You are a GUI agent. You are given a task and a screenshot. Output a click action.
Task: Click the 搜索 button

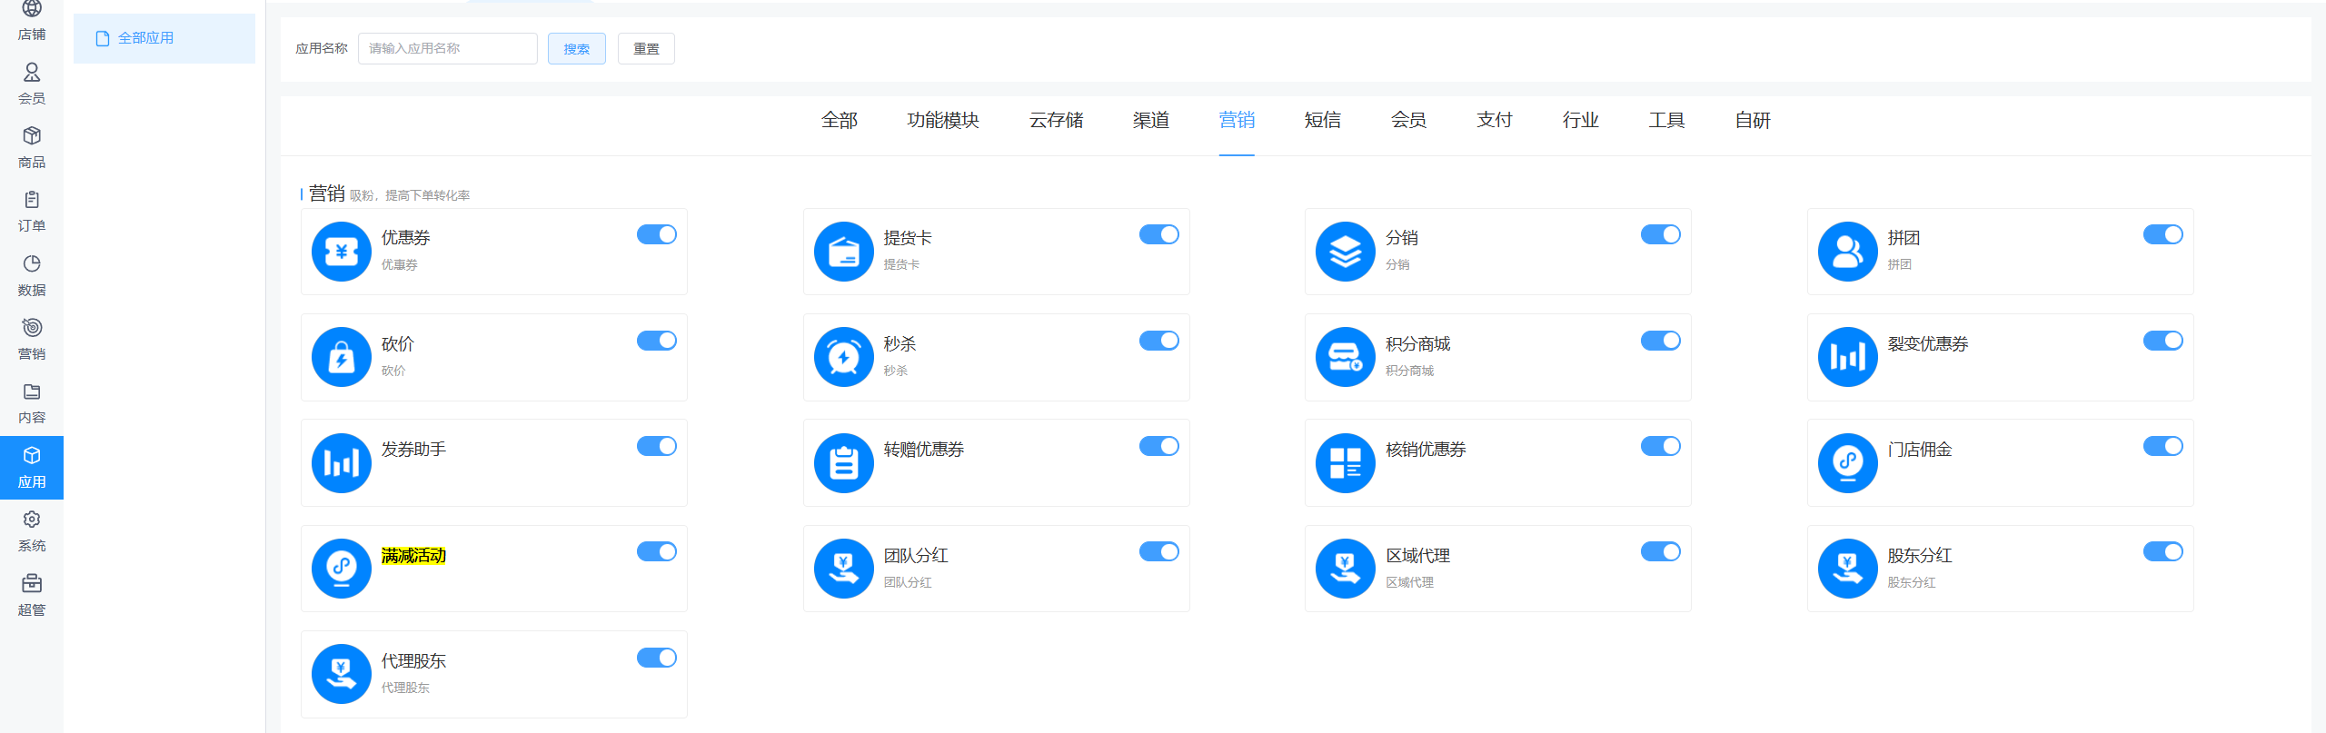pyautogui.click(x=577, y=49)
